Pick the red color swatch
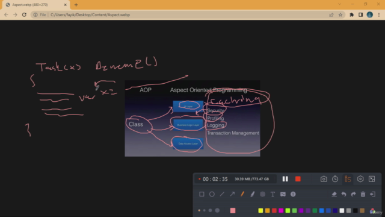 click(274, 210)
